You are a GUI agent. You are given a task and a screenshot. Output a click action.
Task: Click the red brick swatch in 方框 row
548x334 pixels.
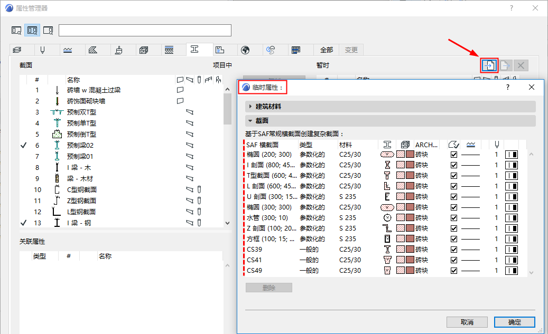tap(410, 239)
